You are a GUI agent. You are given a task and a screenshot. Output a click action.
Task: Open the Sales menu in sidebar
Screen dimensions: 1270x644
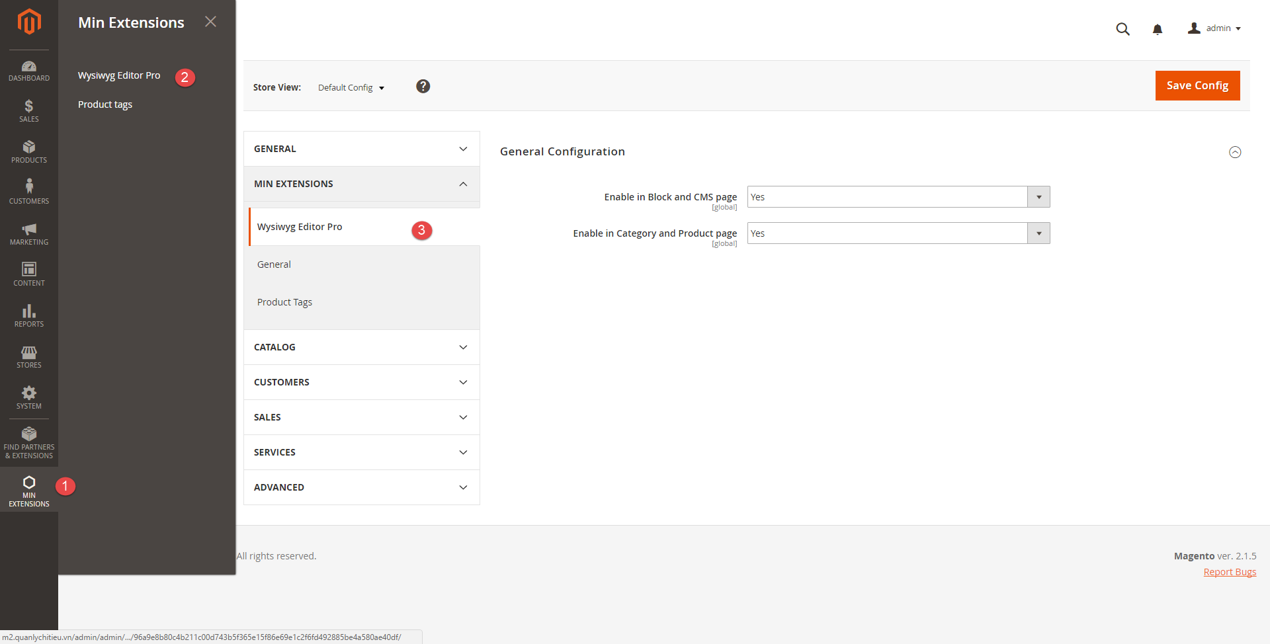[29, 111]
